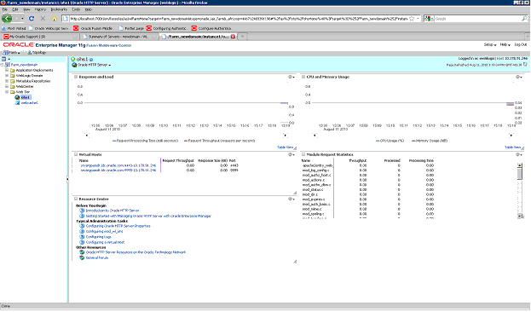Open the virtual host link with port 9999
Screen dimensions: 531x312
coord(118,170)
